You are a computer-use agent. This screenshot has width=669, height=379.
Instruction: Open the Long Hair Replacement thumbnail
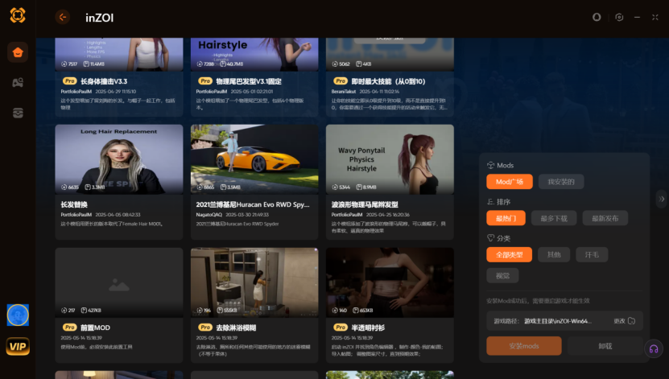pos(119,159)
